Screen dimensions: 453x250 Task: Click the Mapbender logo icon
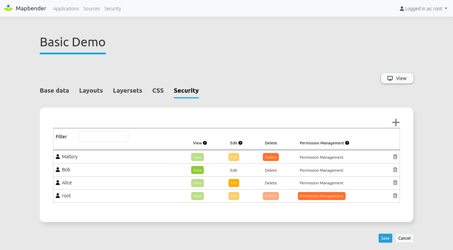[x=8, y=8]
